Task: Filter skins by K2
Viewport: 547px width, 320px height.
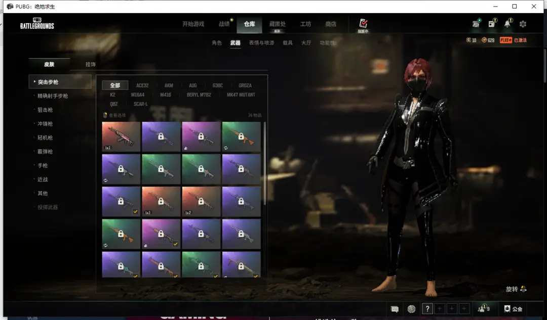Action: tap(112, 95)
